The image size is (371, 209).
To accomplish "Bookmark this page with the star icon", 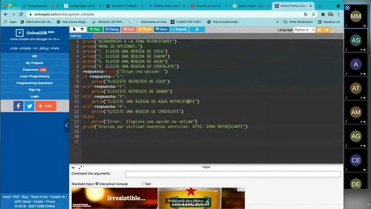I will (x=314, y=15).
